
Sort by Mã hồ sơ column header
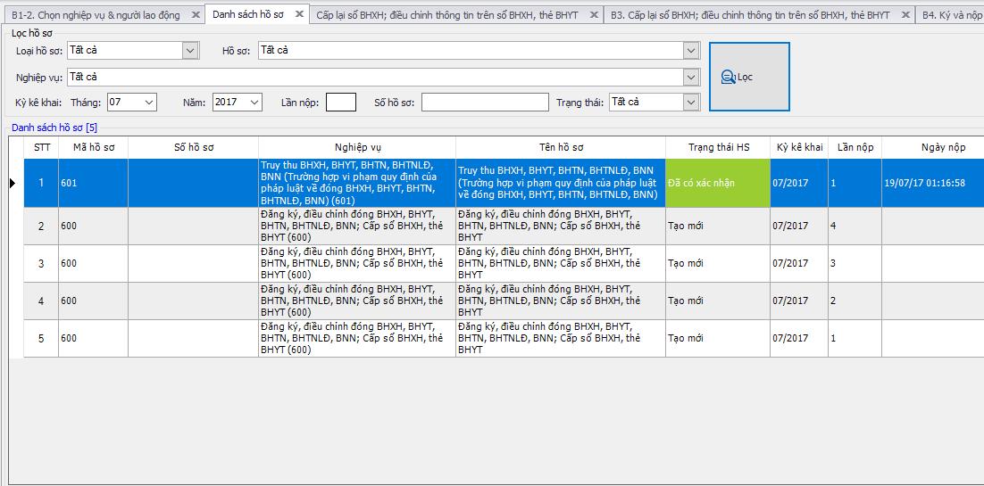pos(94,147)
